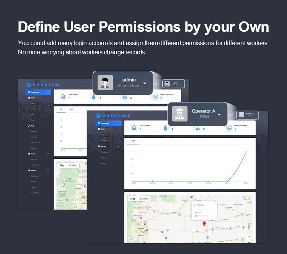Click the Vanma Lock shield logo in Operator A window
This screenshot has height=254, width=287.
tap(98, 116)
